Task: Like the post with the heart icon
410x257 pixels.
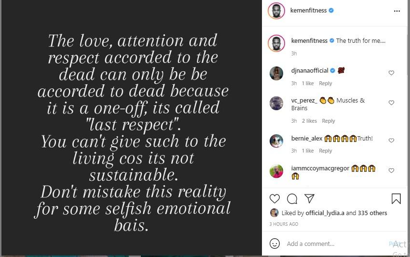Action: 274,199
